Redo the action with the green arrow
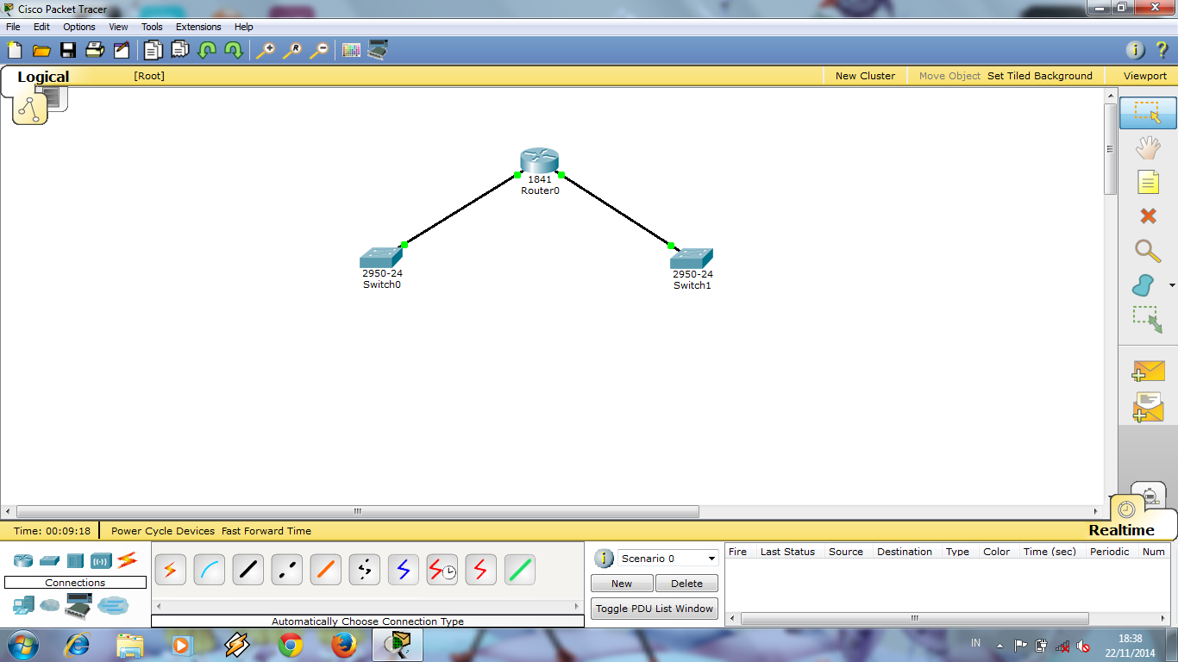 234,50
